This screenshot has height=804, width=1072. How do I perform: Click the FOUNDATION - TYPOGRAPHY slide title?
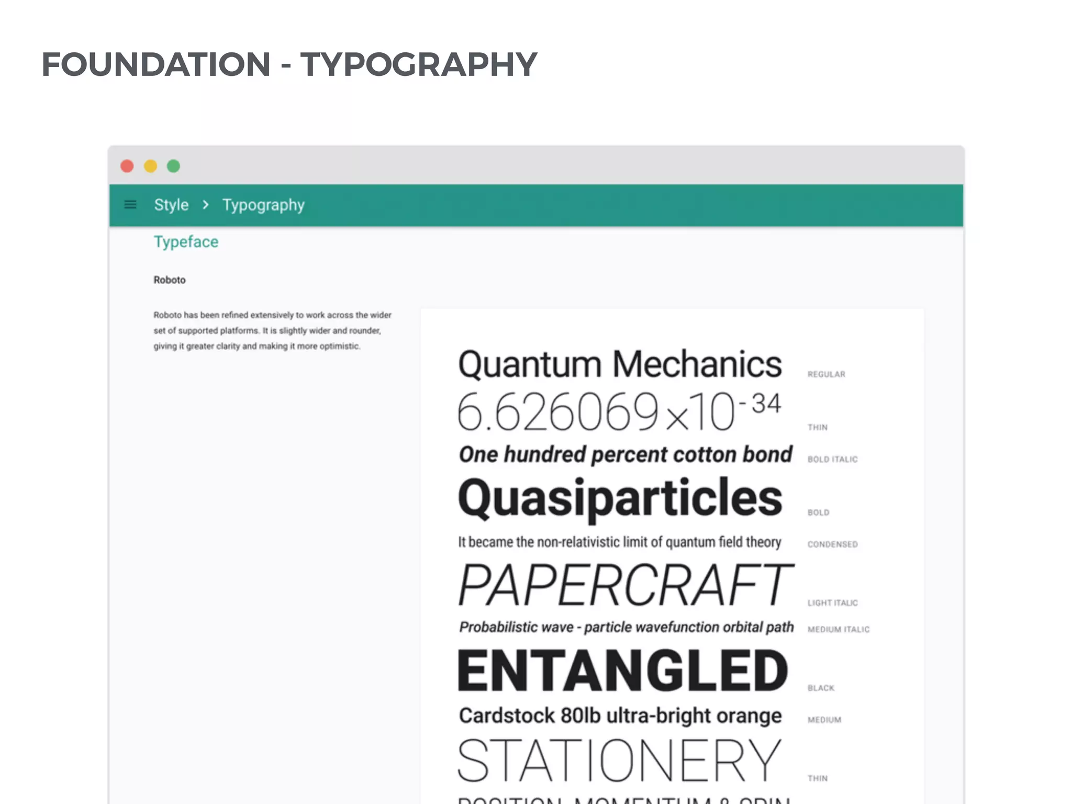[289, 64]
